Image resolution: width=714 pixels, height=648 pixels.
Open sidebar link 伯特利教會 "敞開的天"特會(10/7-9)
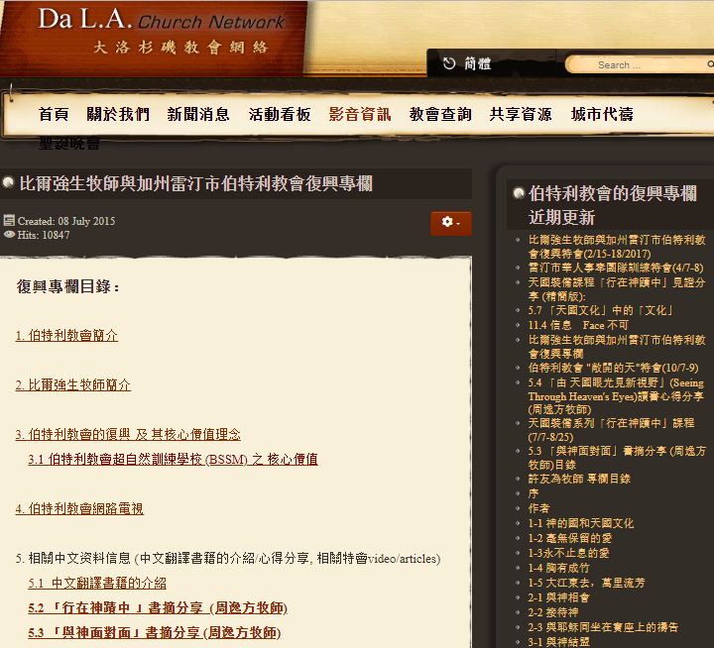click(x=614, y=368)
